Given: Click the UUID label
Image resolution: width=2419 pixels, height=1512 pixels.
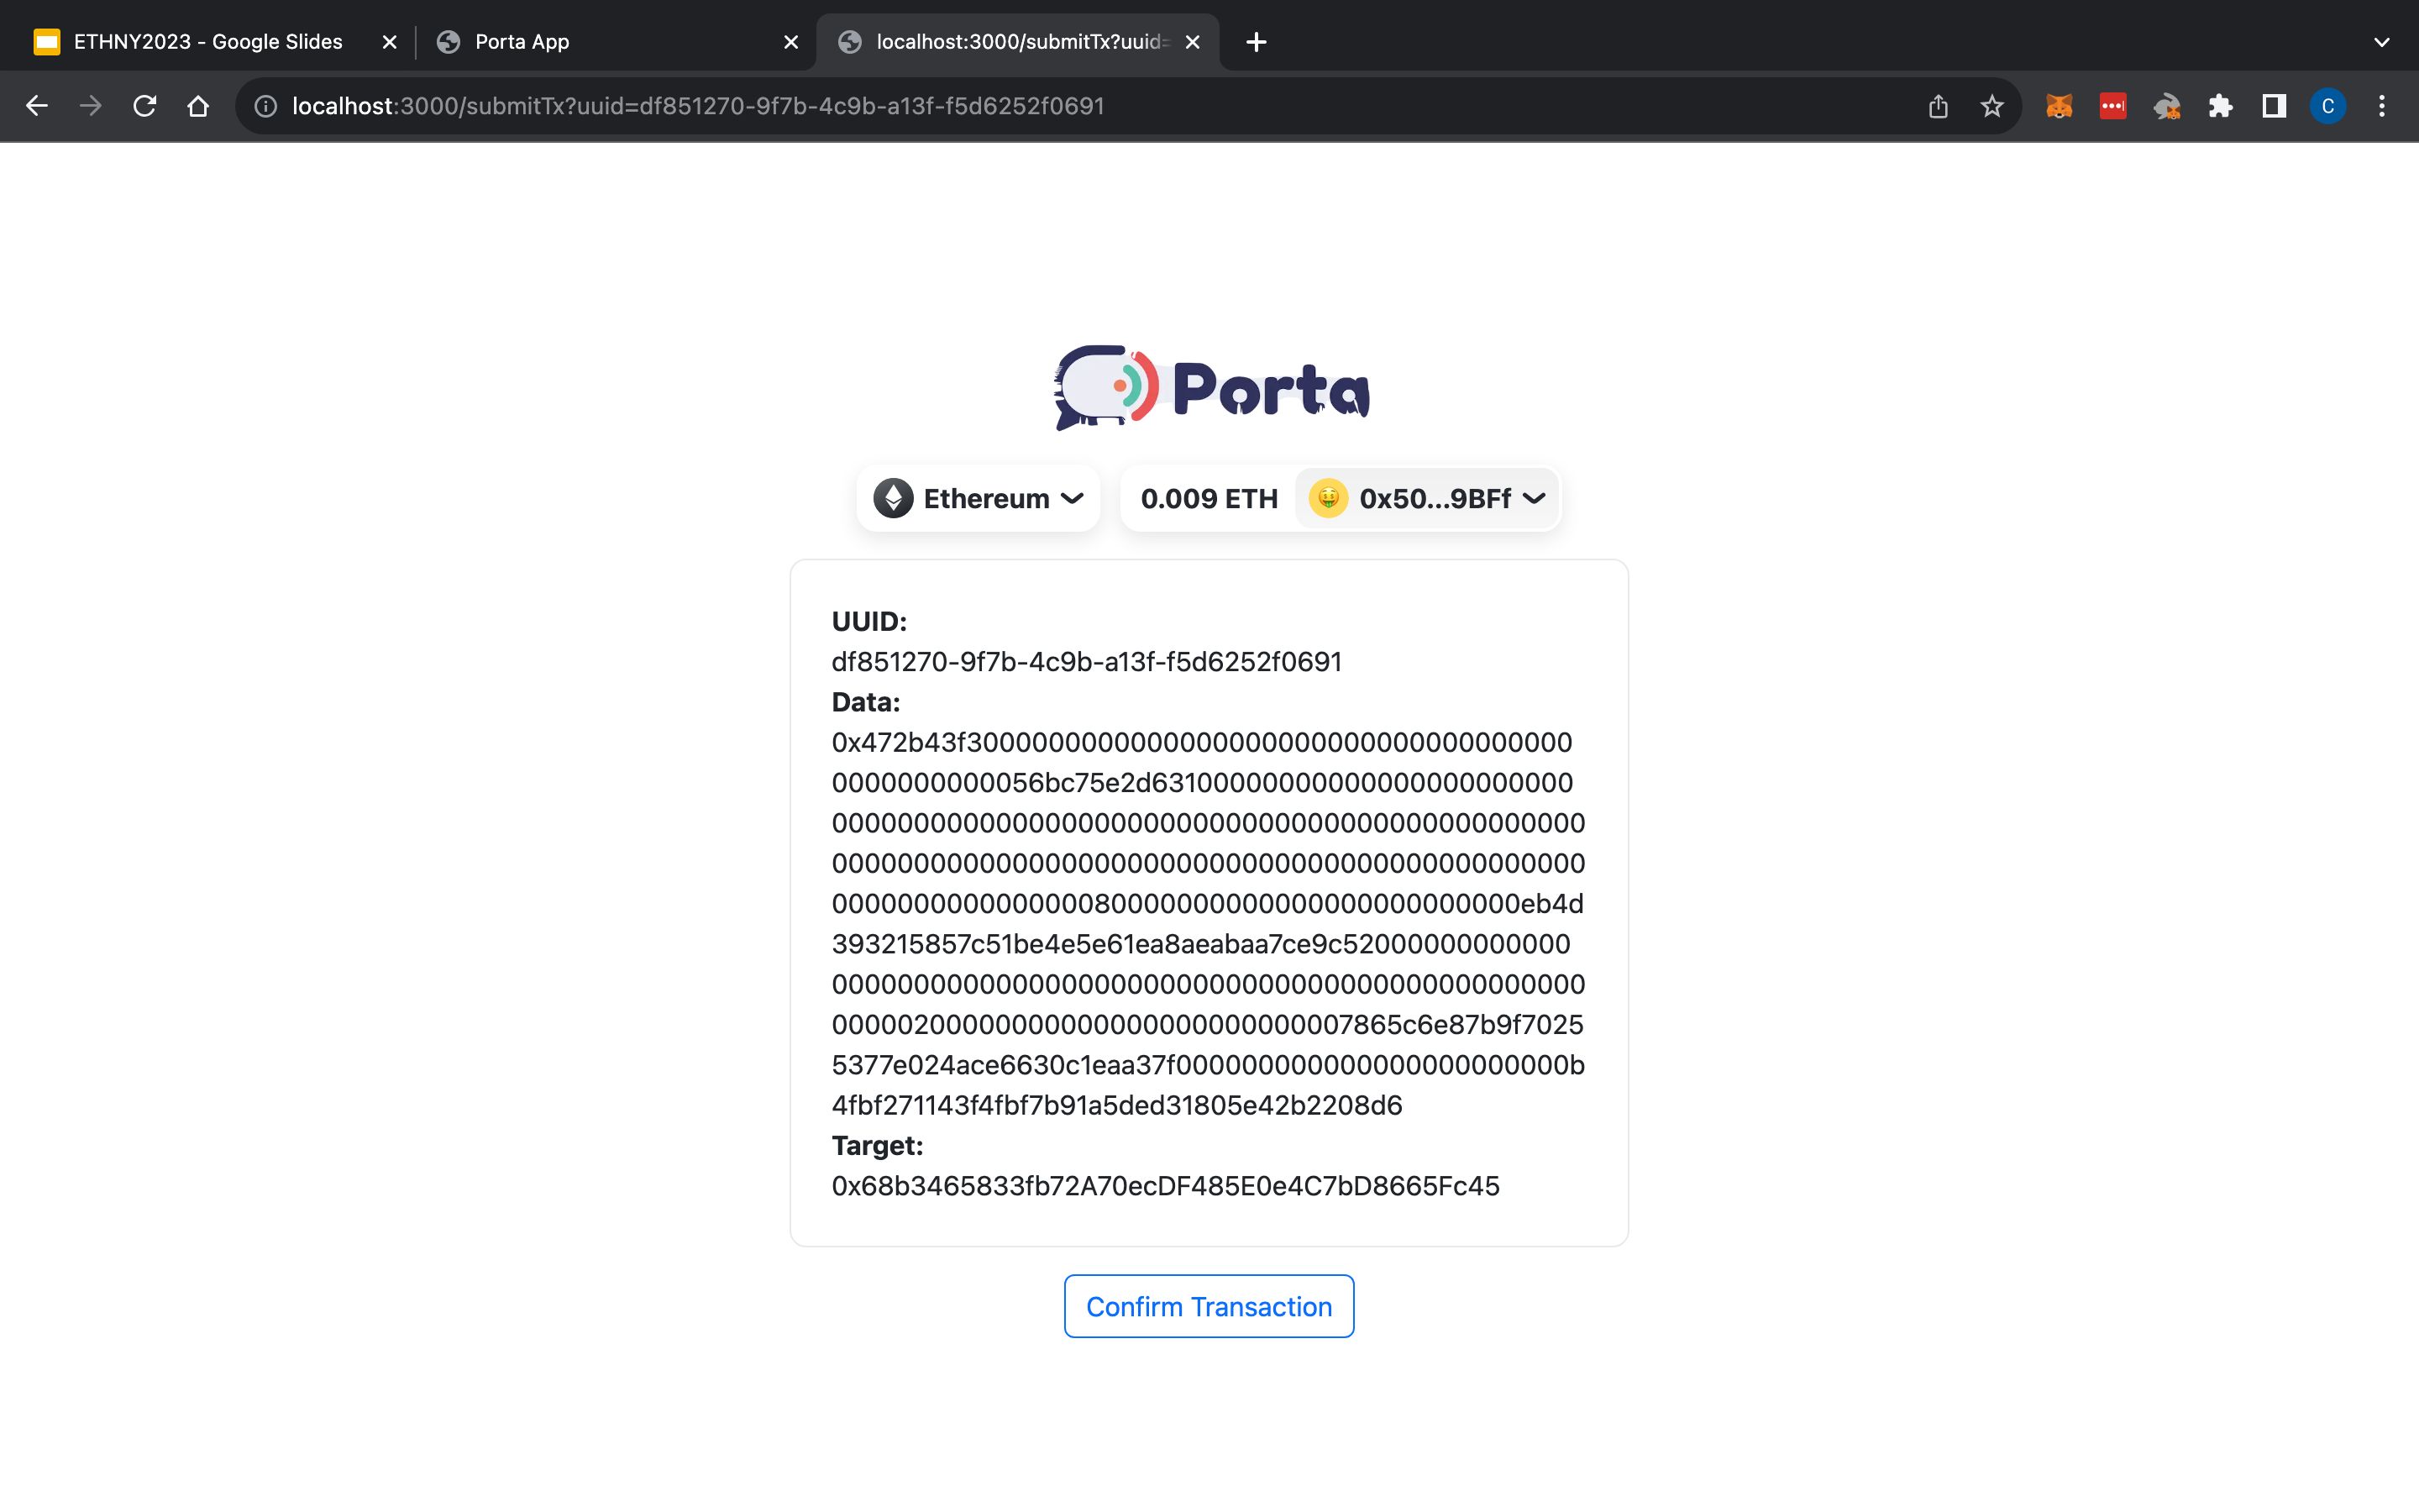Looking at the screenshot, I should tap(868, 621).
